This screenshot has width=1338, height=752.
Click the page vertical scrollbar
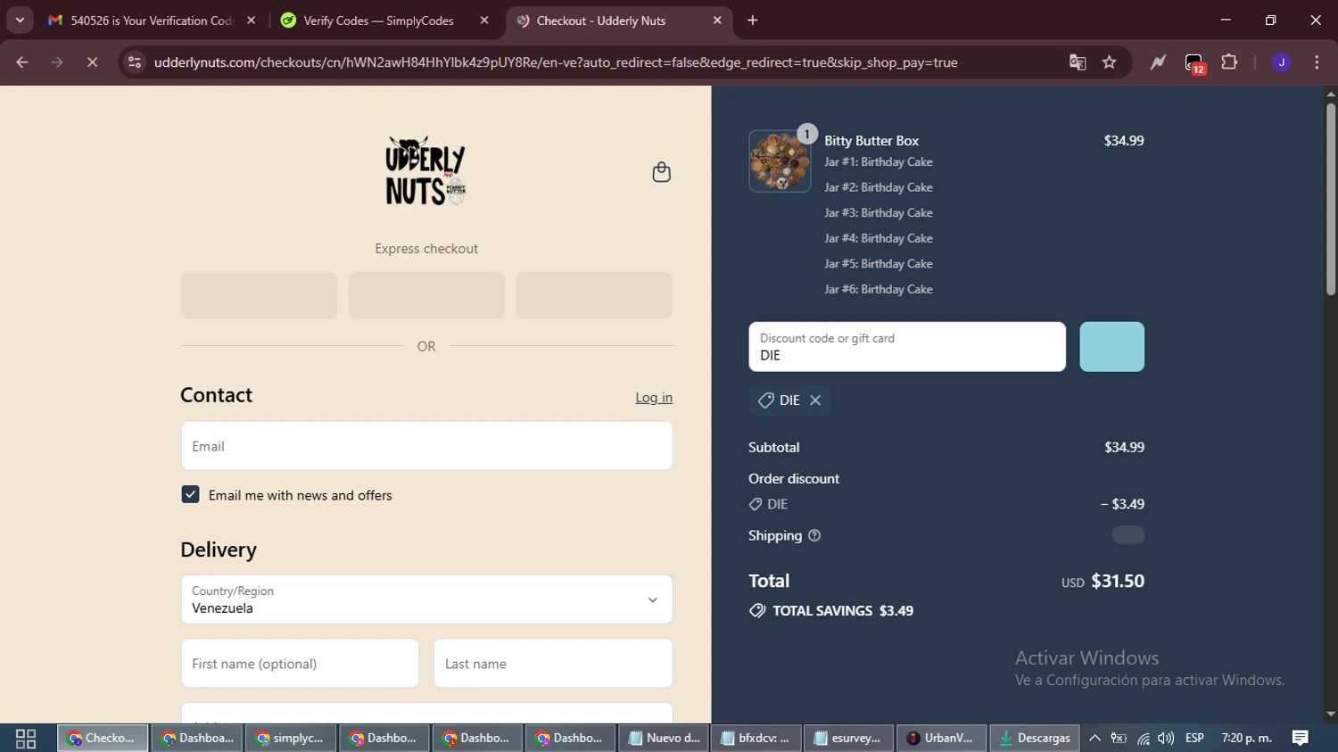[1330, 200]
